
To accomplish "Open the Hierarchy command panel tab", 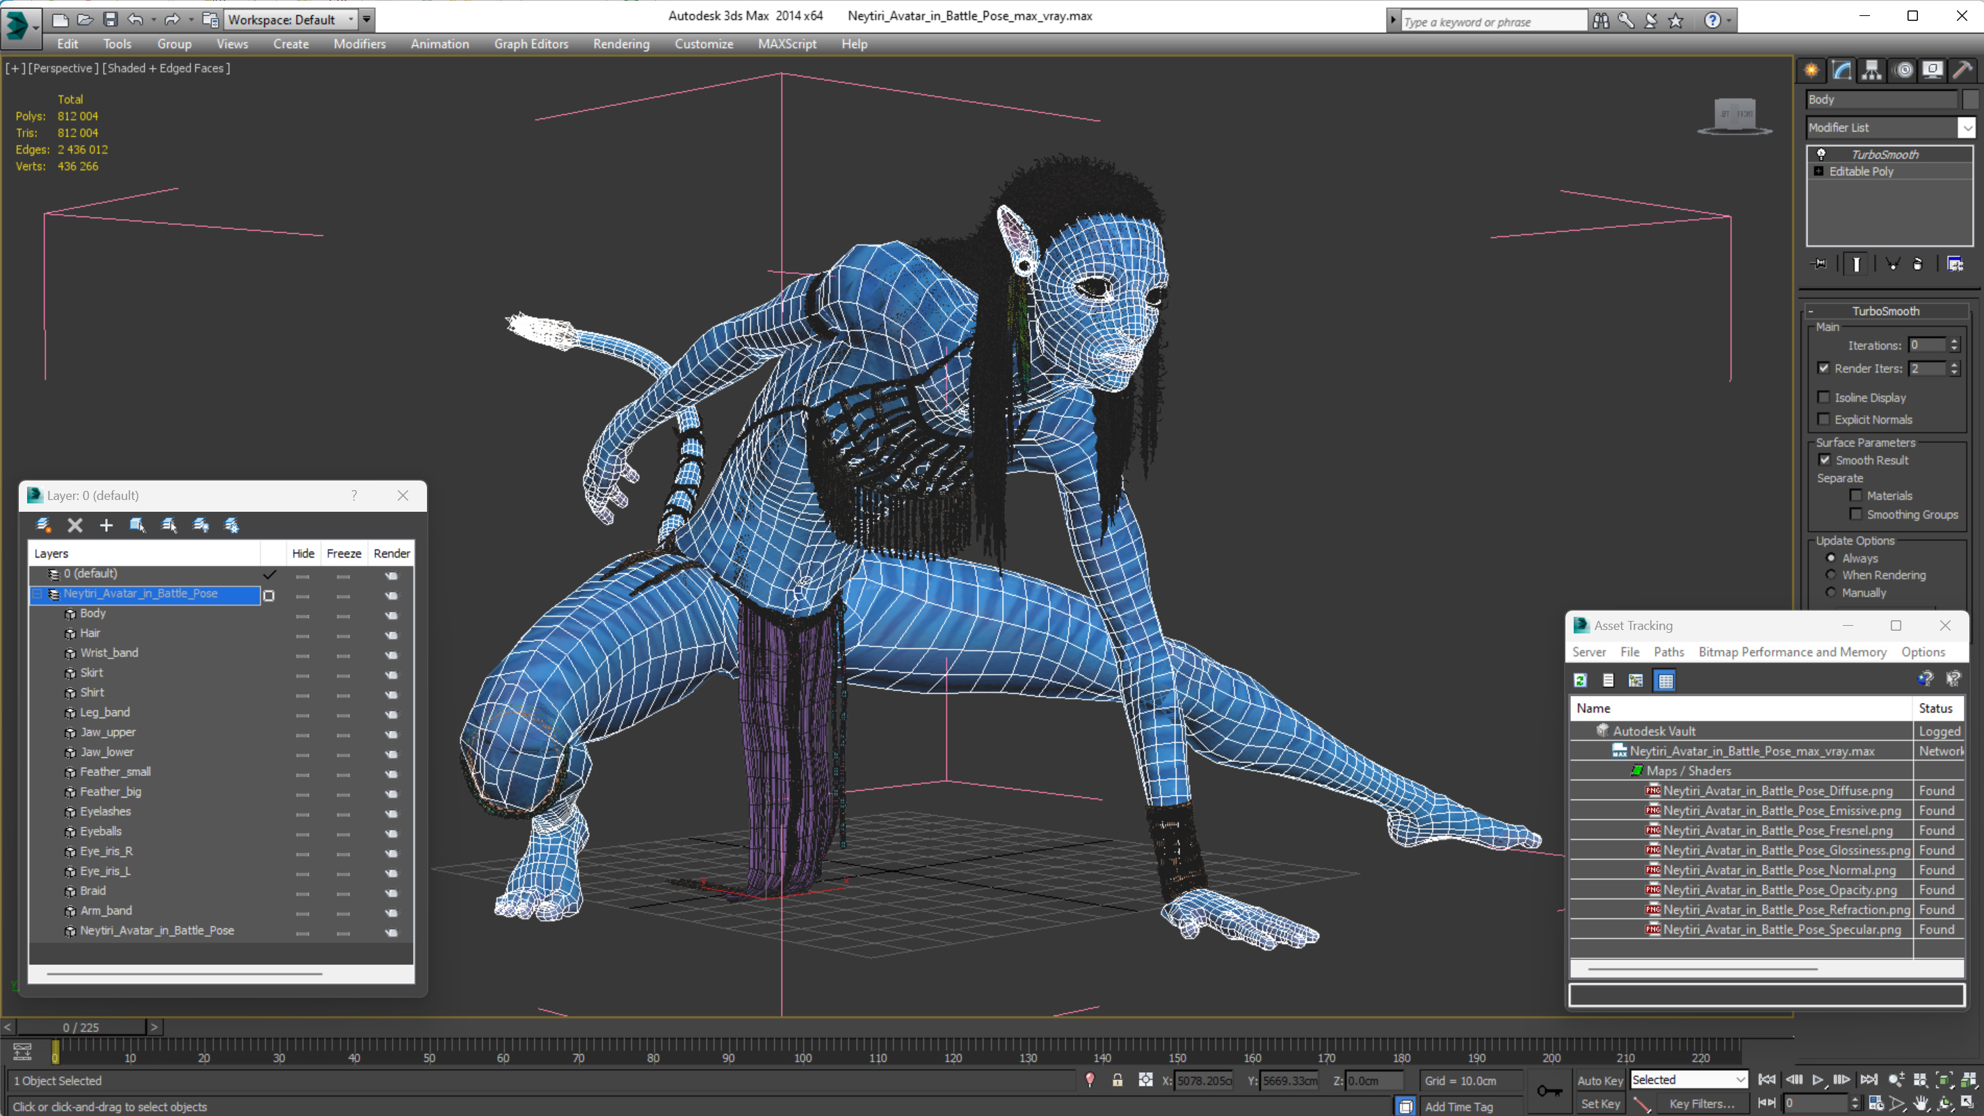I will [x=1871, y=70].
